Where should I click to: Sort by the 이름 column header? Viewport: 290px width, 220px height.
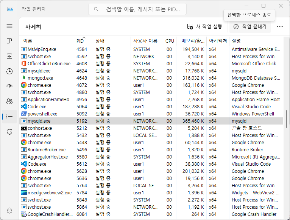tap(47, 41)
